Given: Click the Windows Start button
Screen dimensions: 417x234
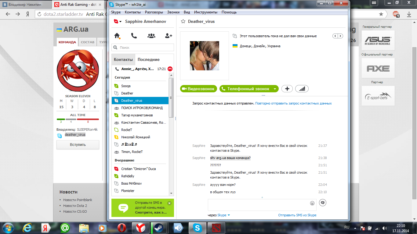Looking at the screenshot, I should tap(8, 228).
